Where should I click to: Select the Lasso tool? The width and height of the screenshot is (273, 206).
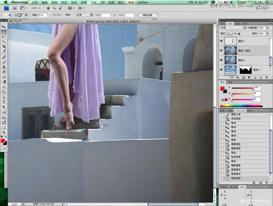tap(4, 36)
